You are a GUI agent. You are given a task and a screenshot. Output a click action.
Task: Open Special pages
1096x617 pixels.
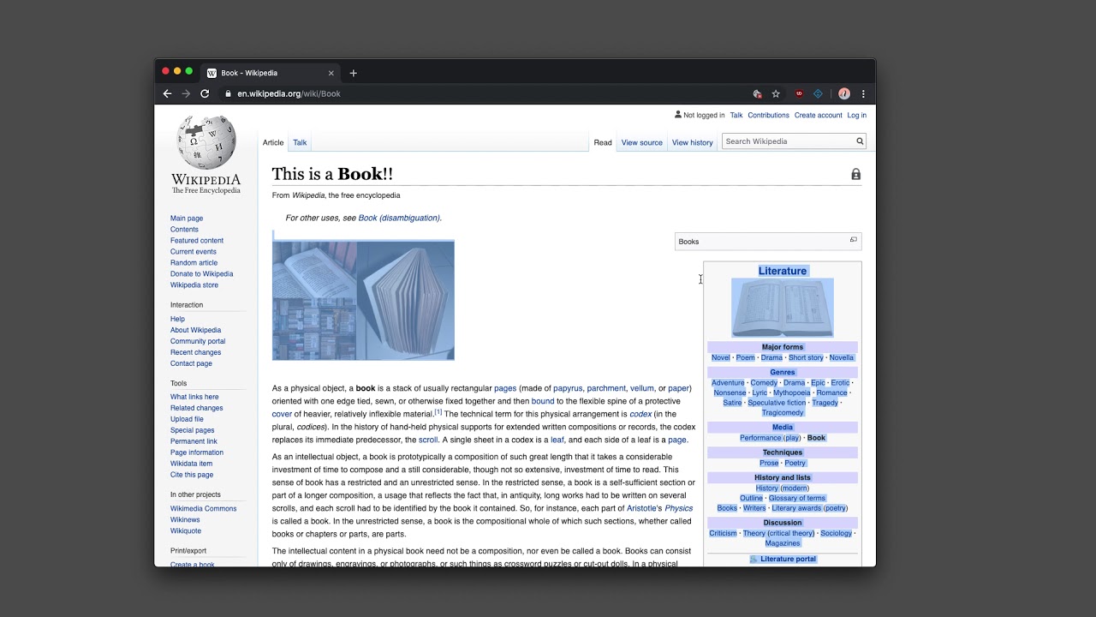193,430
